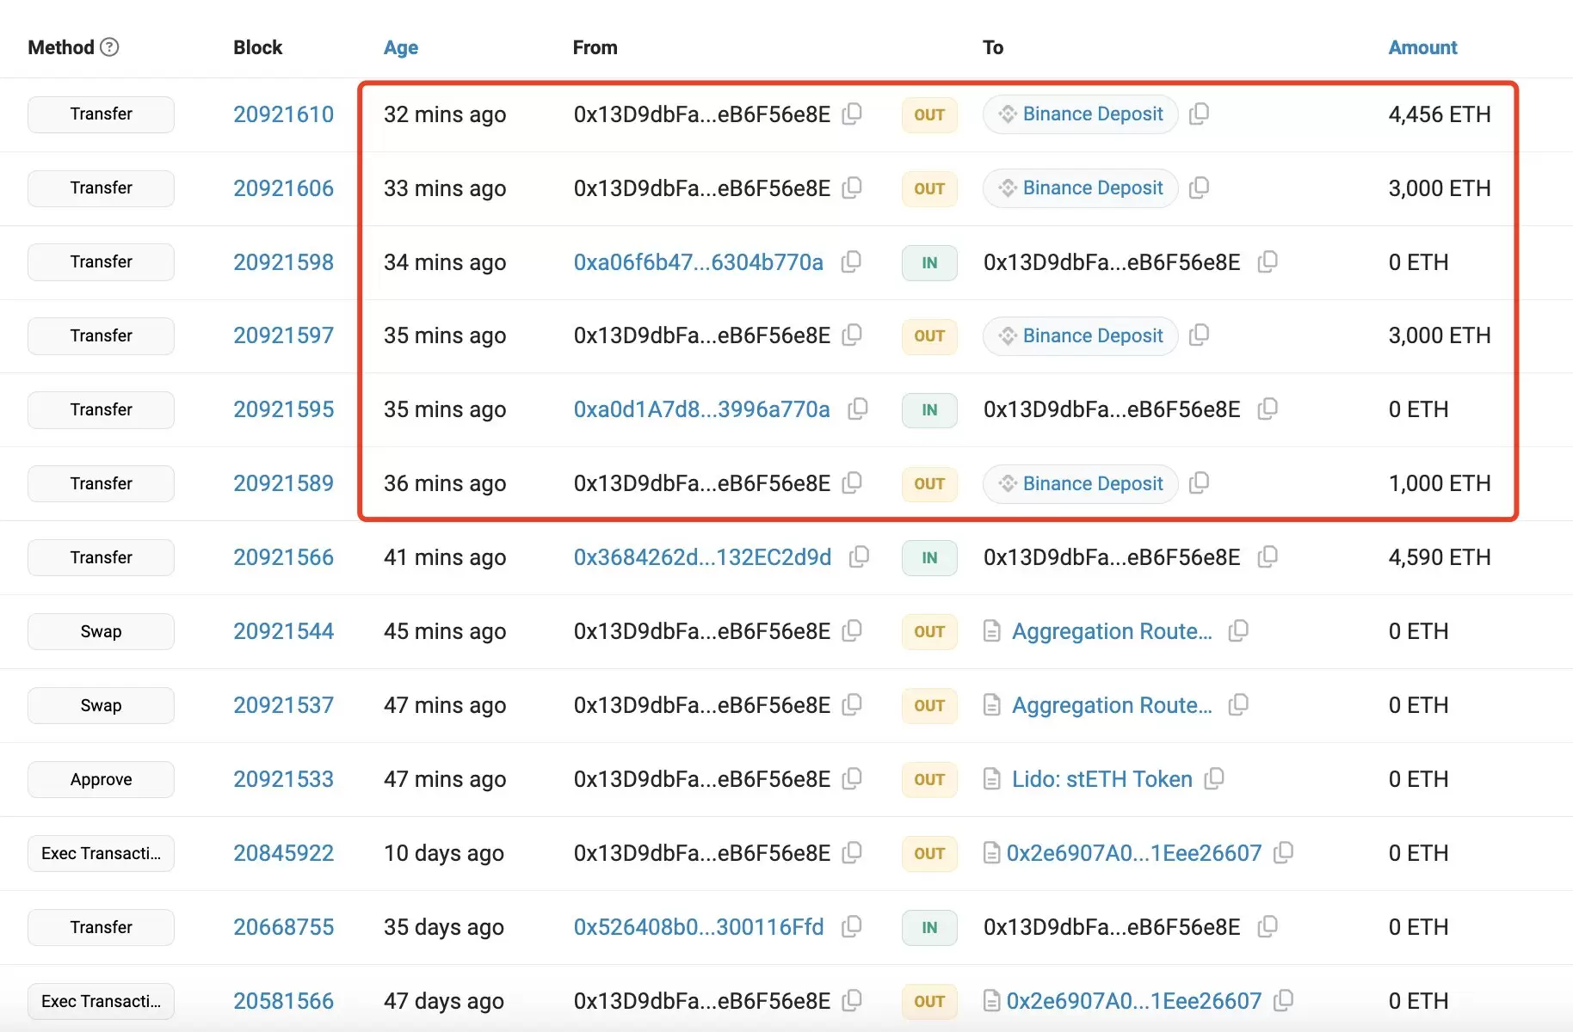Copy the From address in block 20921610 row
The image size is (1573, 1032).
coord(852,114)
